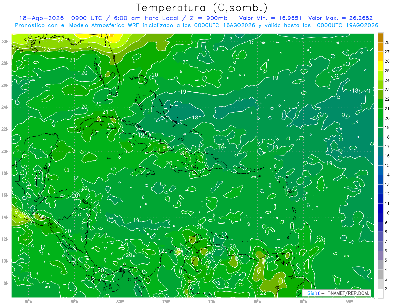Click the "ONAMET/REP.DOM." credit label
The image size is (396, 306).
pyautogui.click(x=348, y=293)
